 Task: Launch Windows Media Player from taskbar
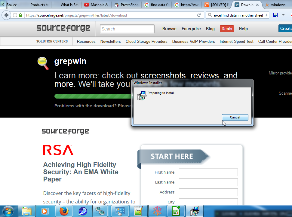(45, 211)
